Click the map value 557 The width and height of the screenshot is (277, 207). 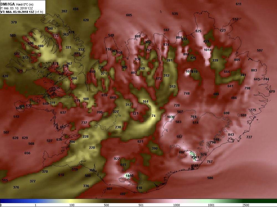click(179, 137)
